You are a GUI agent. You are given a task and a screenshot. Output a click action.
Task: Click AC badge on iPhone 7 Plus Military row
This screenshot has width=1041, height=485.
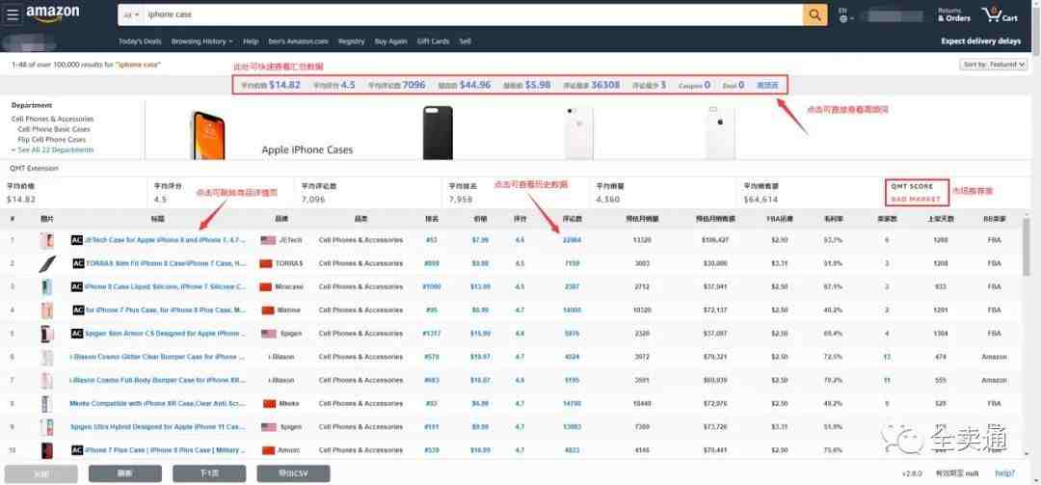[x=76, y=450]
